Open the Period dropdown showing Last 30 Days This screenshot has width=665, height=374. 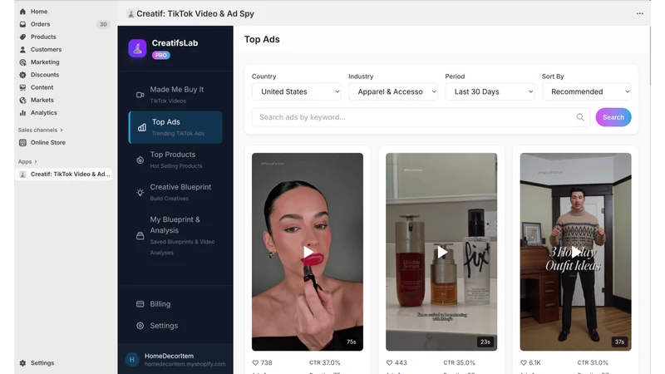490,91
